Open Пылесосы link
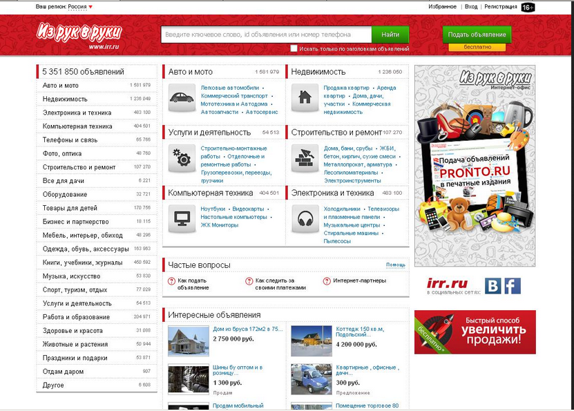 tap(337, 241)
